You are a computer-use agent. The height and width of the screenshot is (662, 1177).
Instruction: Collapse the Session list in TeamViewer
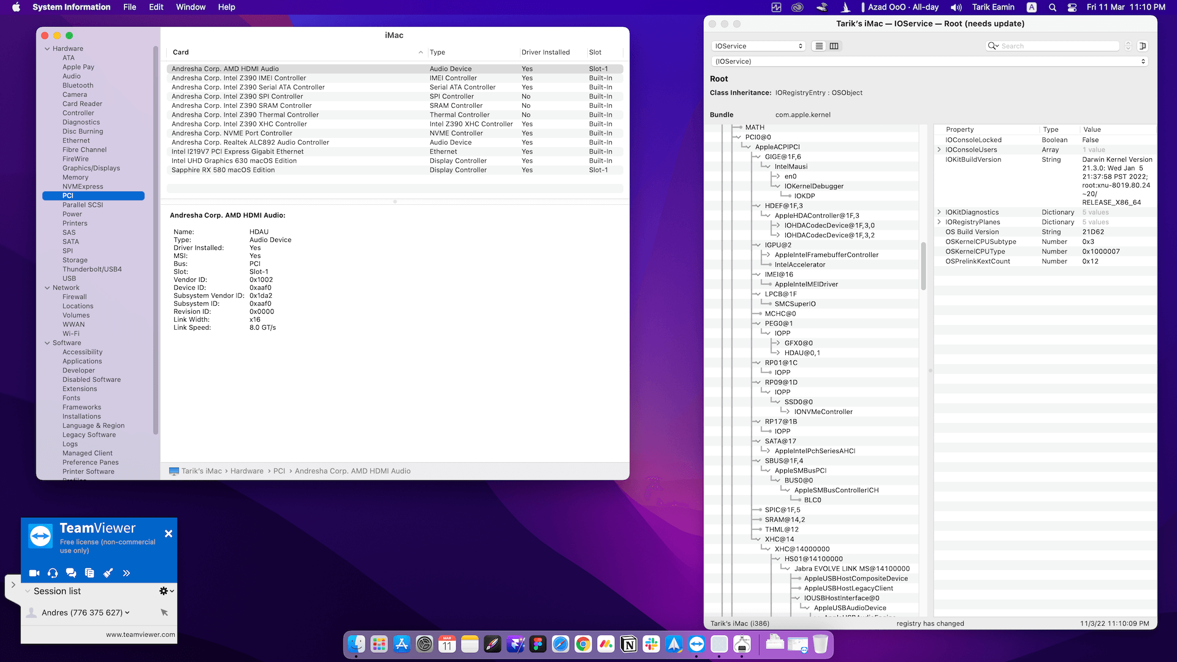tap(28, 592)
